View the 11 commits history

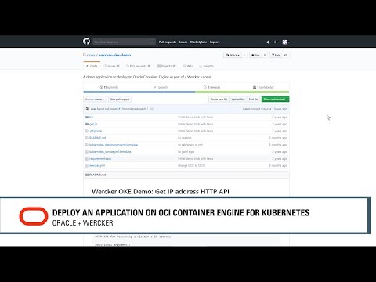pos(109,87)
